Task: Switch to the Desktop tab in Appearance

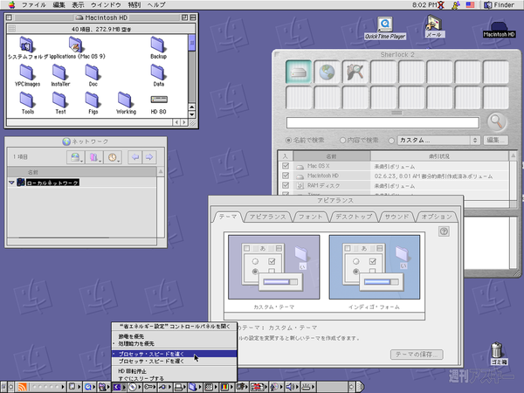Action: [354, 216]
